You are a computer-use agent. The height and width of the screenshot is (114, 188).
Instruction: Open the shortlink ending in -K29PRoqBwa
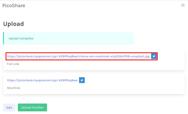[42, 80]
